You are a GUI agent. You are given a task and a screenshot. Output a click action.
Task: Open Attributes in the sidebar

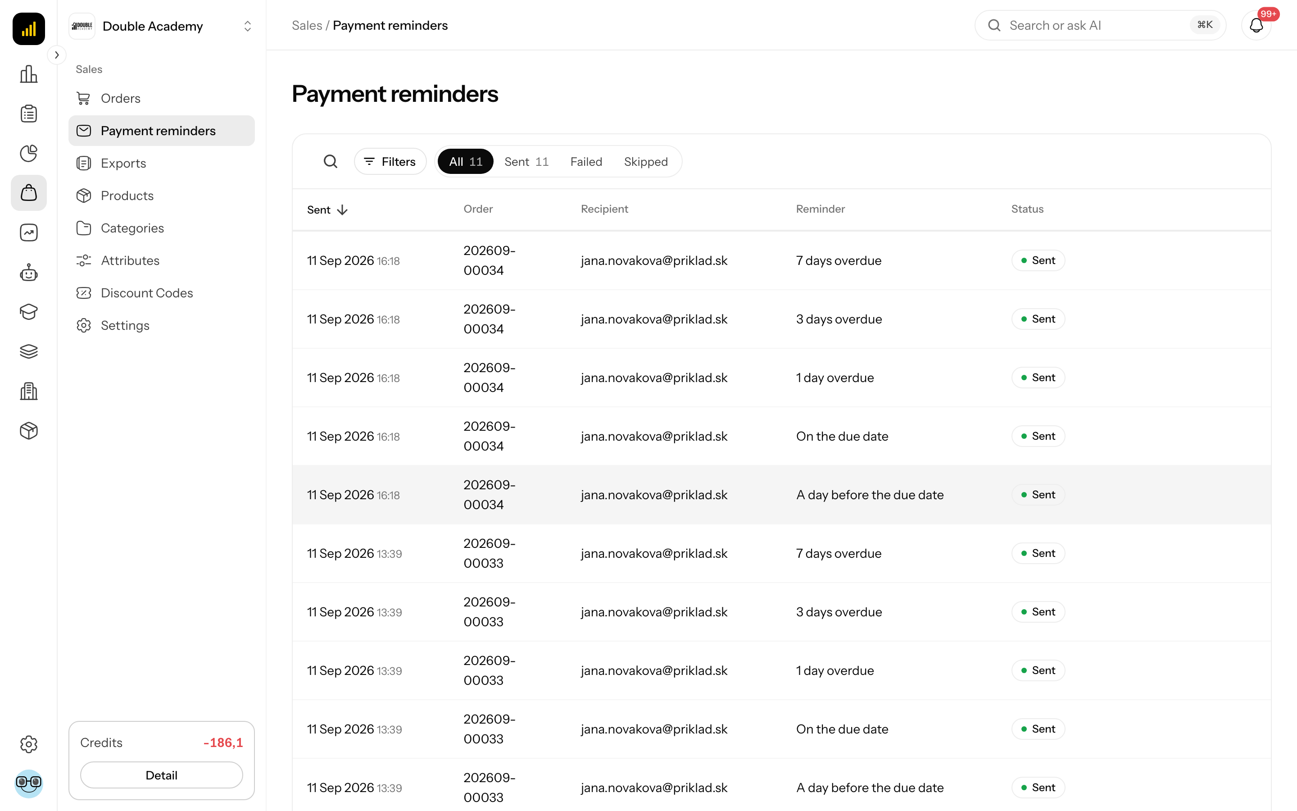click(x=161, y=261)
